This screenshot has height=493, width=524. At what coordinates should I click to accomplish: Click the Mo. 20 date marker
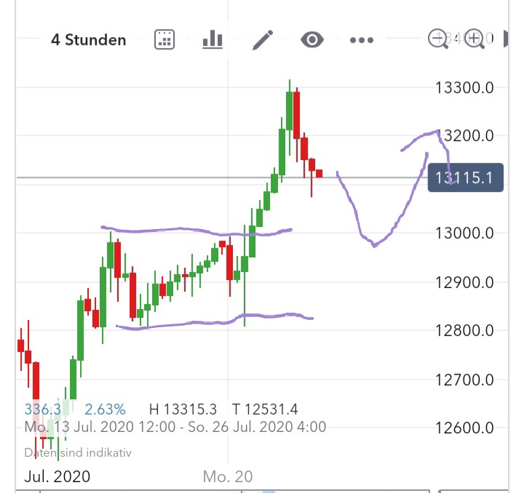[228, 476]
